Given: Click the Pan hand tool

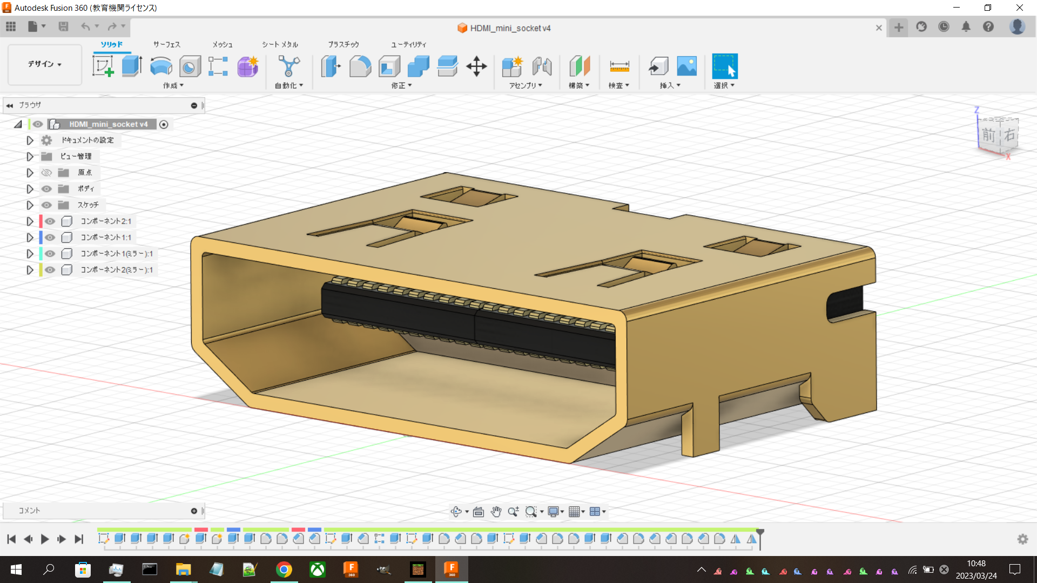Looking at the screenshot, I should coord(496,511).
